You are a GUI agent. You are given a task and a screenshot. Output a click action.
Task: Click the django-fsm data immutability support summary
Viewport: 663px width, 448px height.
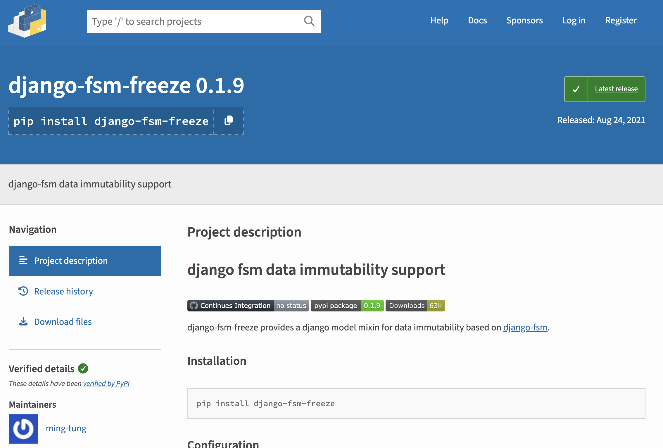click(x=90, y=184)
